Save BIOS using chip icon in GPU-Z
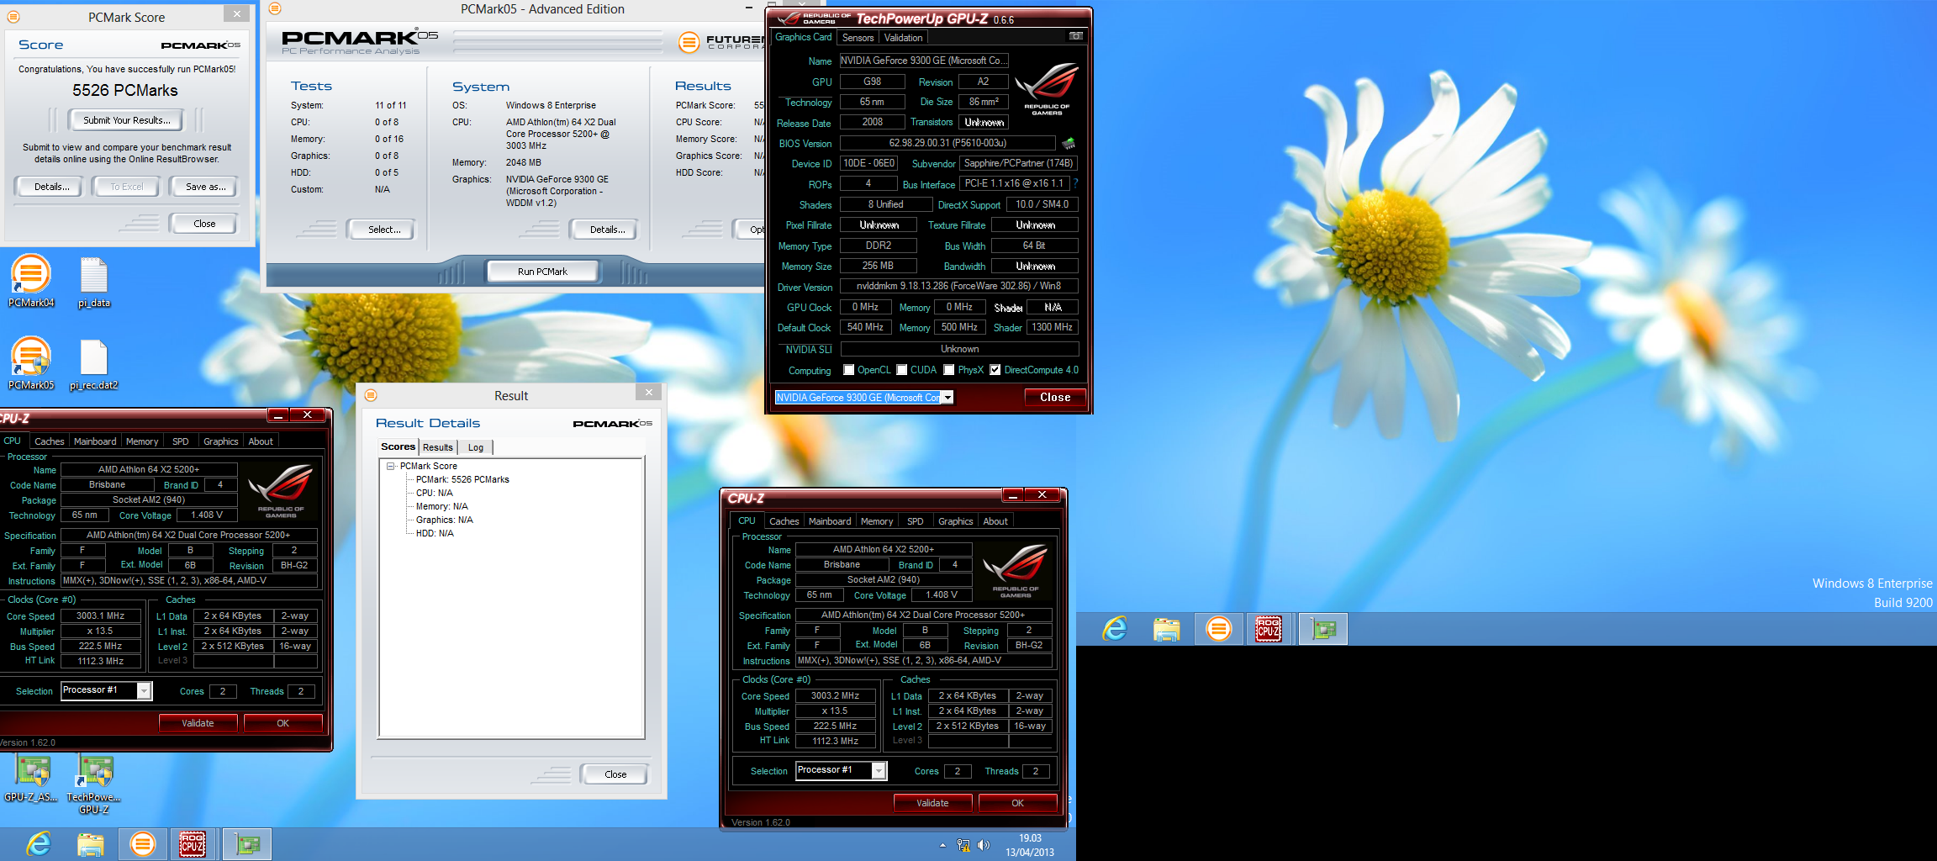Screen dimensions: 1937x861 coord(1069,143)
